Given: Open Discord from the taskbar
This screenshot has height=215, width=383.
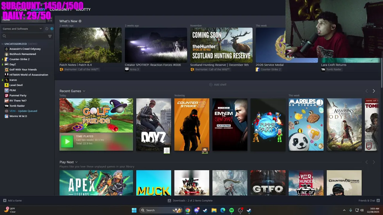Looking at the screenshot, I should pos(196,210).
